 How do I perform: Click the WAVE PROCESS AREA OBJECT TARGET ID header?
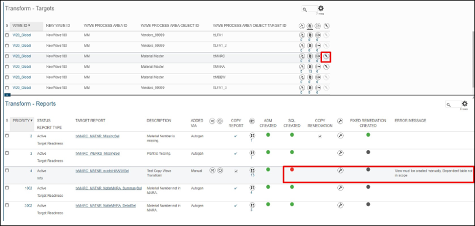(250, 26)
